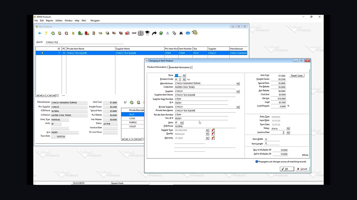Select the CYNCLY TILE SQUARE grid row
This screenshot has height=200, width=357.
(141, 53)
